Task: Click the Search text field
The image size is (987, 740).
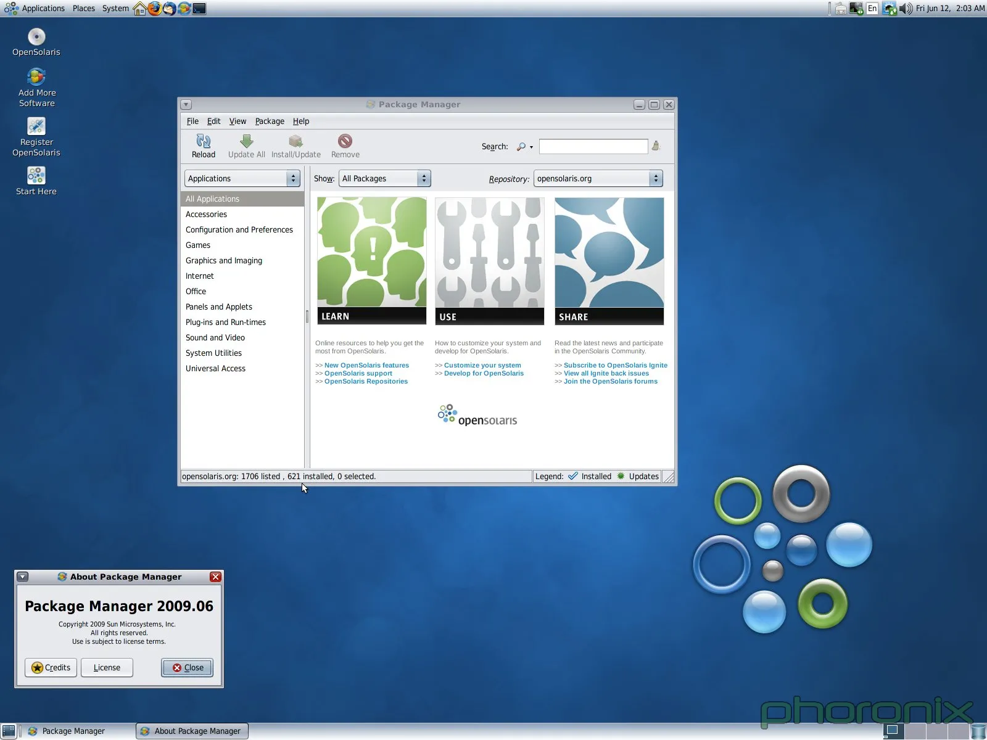Action: (x=593, y=147)
